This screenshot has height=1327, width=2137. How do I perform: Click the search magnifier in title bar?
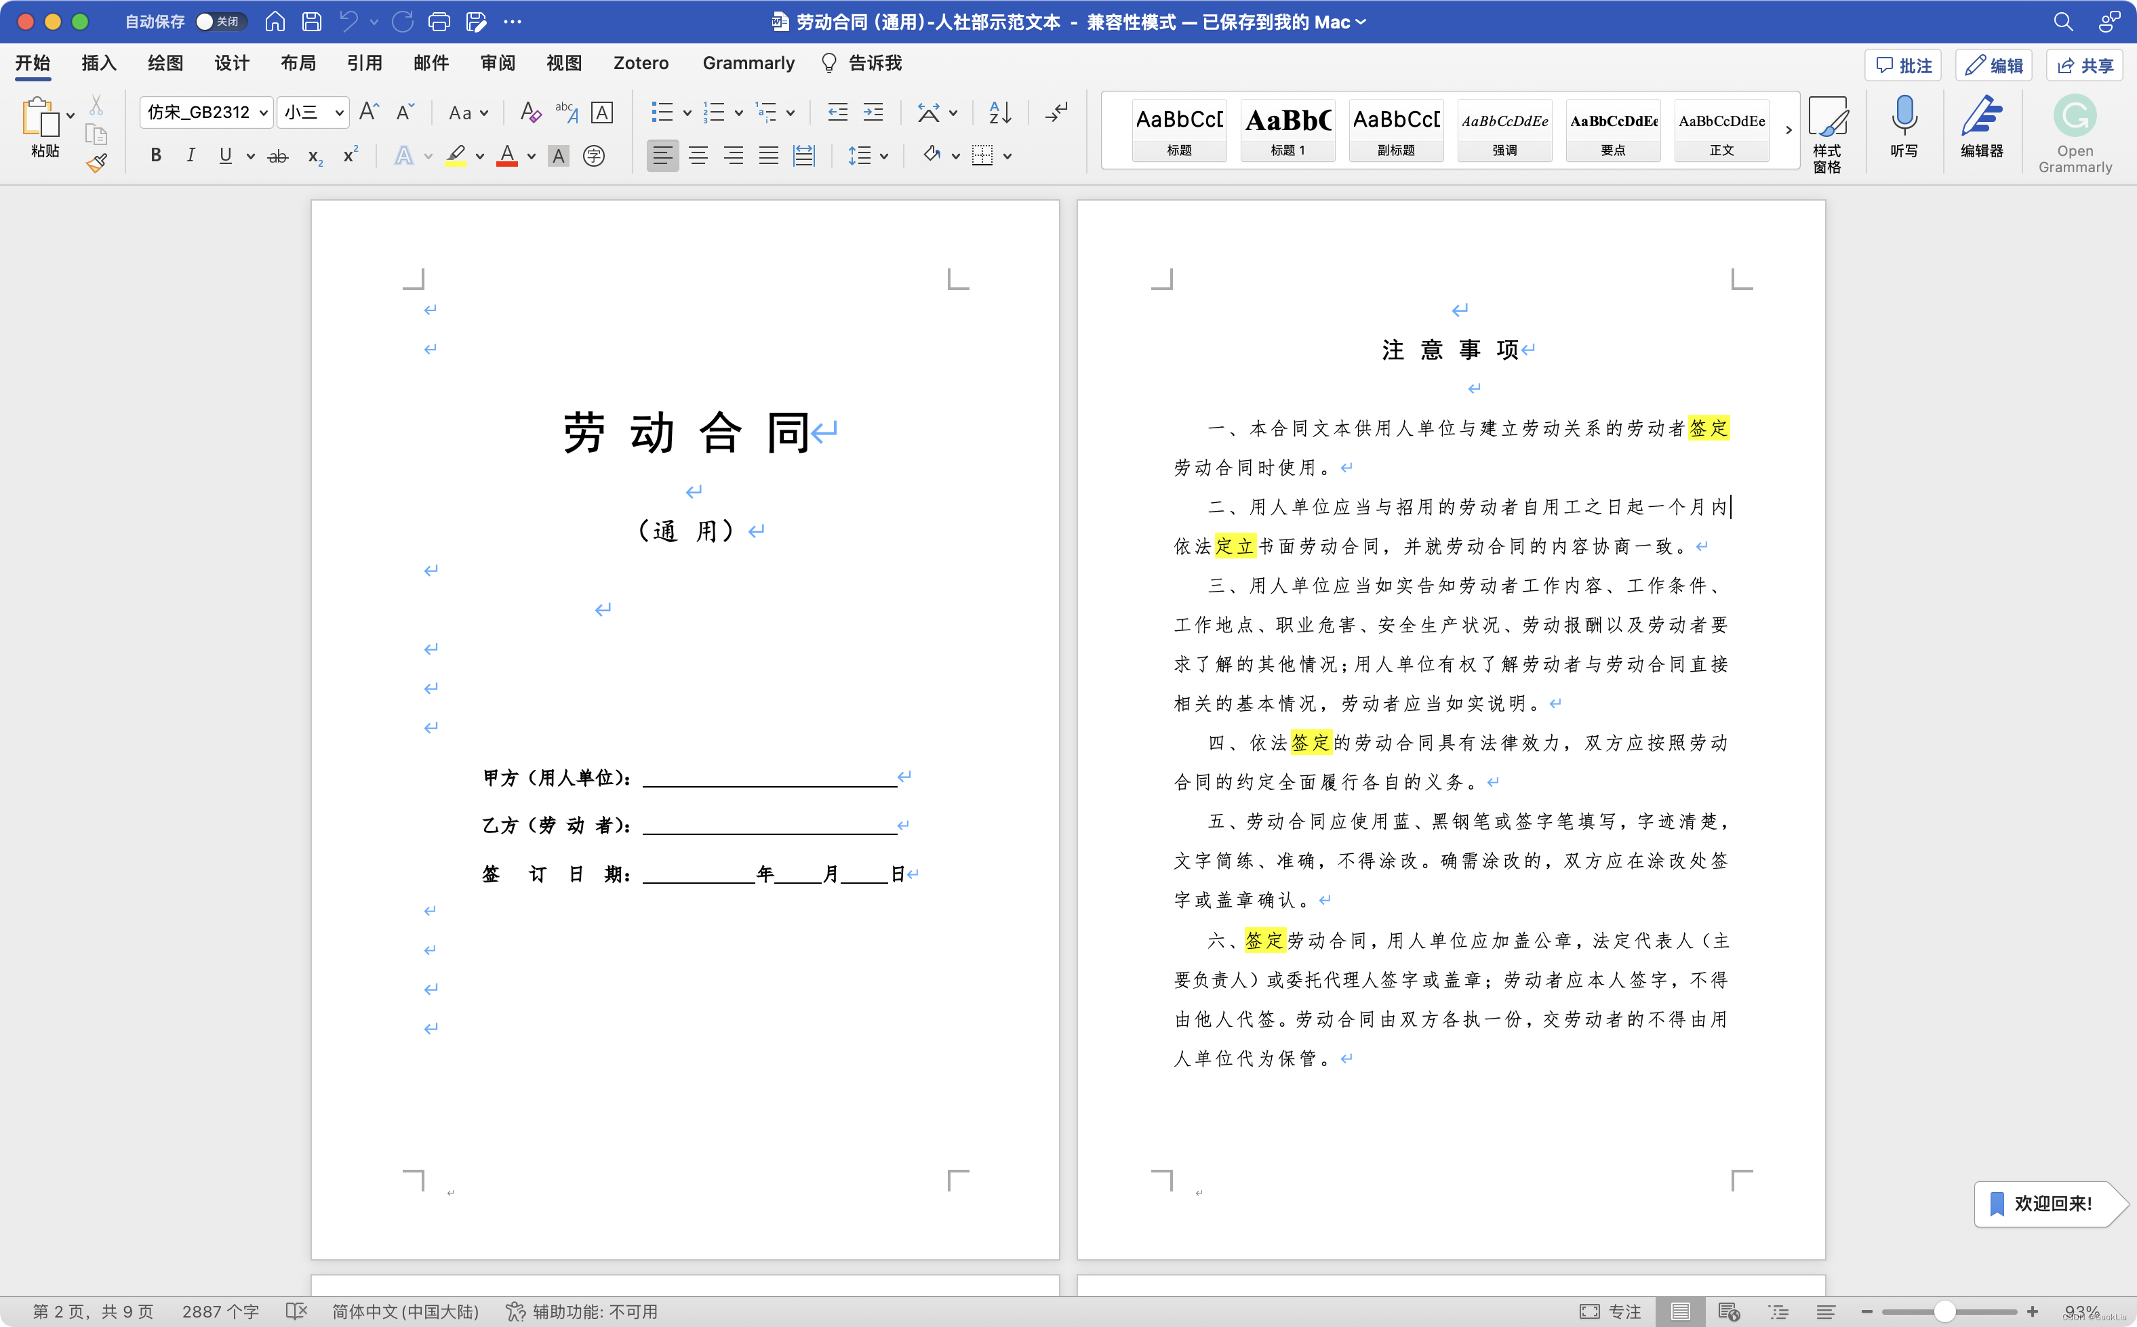click(2063, 22)
